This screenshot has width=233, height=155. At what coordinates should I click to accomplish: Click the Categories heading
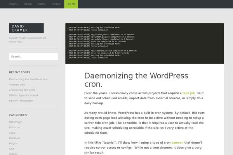[18, 115]
